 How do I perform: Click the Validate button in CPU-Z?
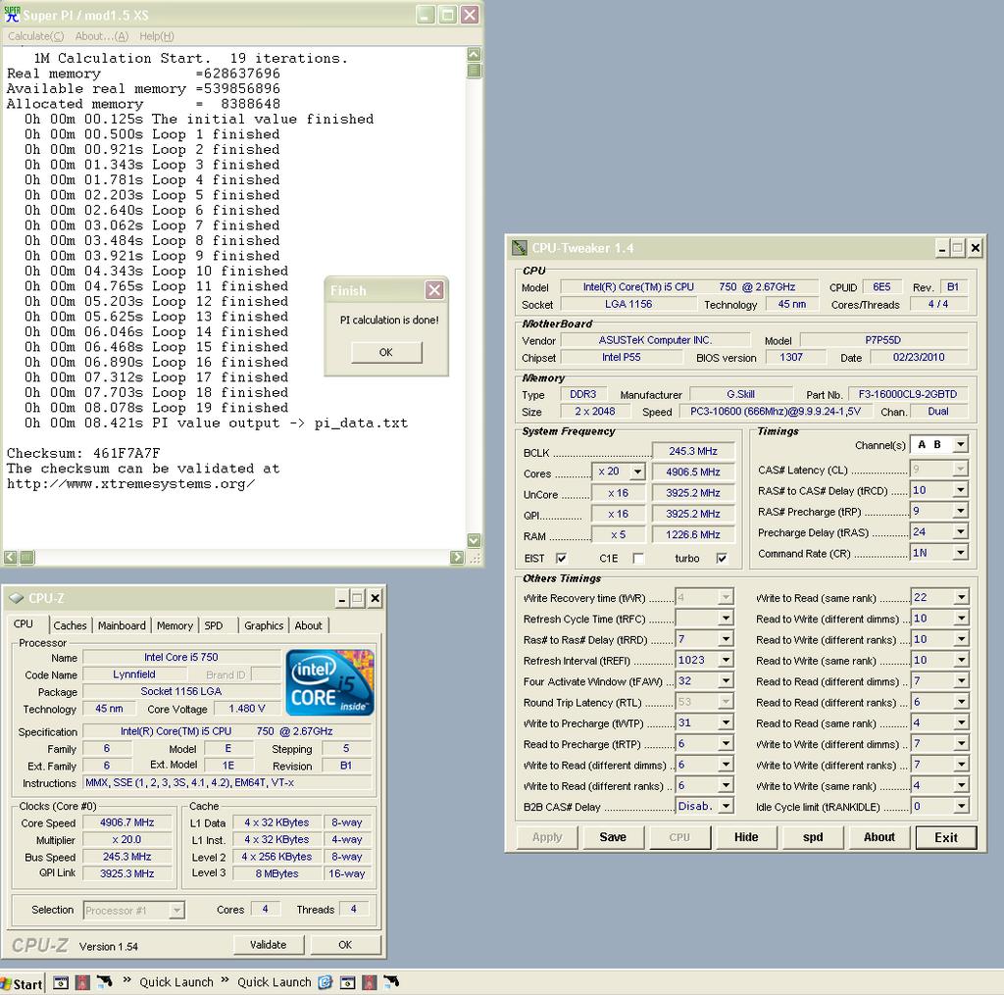tap(269, 945)
